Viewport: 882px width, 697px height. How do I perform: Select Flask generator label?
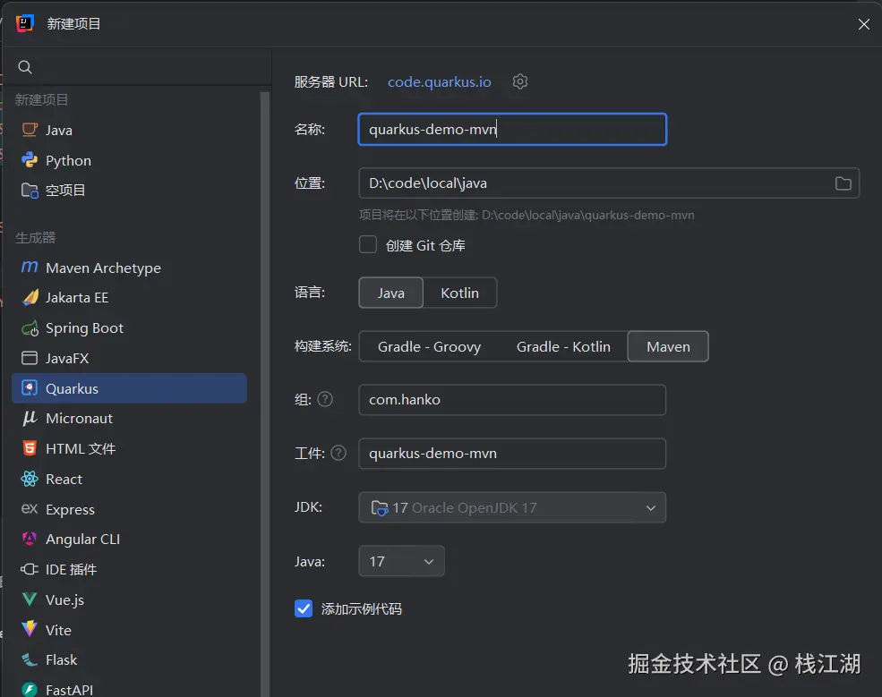pyautogui.click(x=61, y=660)
